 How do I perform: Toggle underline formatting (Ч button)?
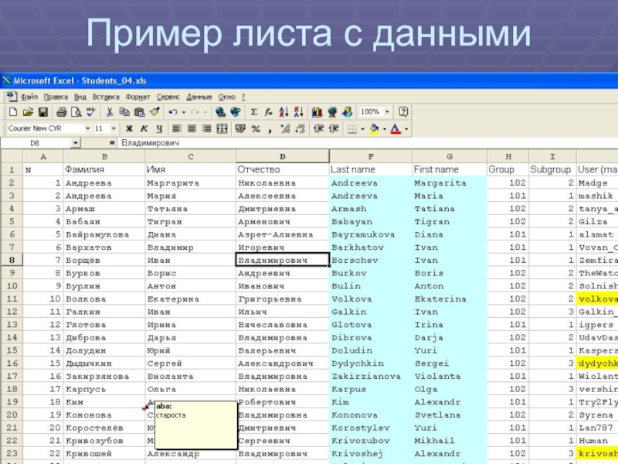coord(158,128)
